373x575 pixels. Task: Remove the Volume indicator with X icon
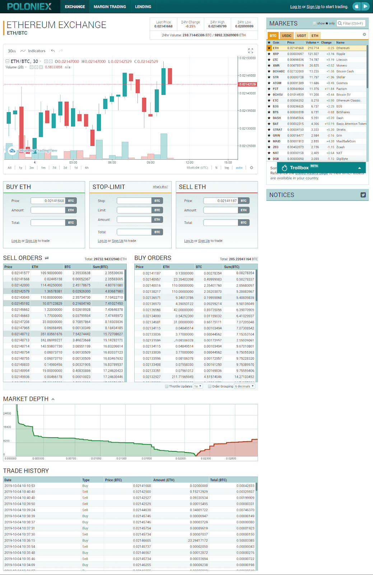point(41,67)
